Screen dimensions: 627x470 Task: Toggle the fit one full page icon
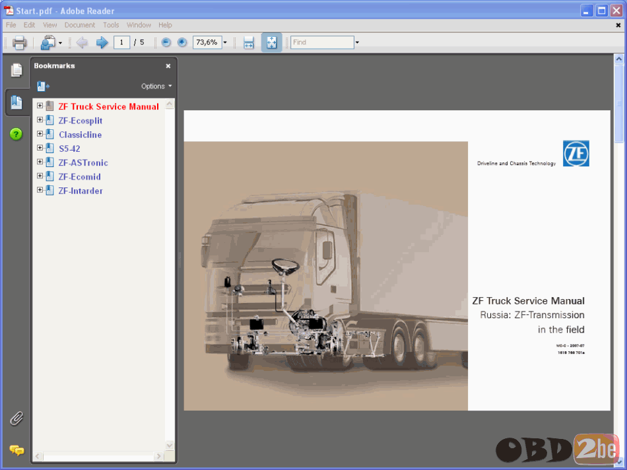[x=271, y=42]
